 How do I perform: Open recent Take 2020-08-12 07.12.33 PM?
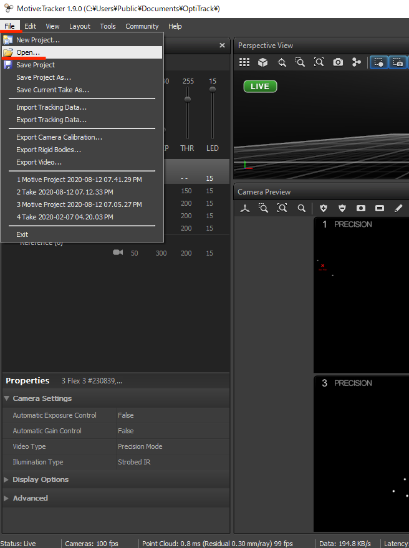point(82,192)
